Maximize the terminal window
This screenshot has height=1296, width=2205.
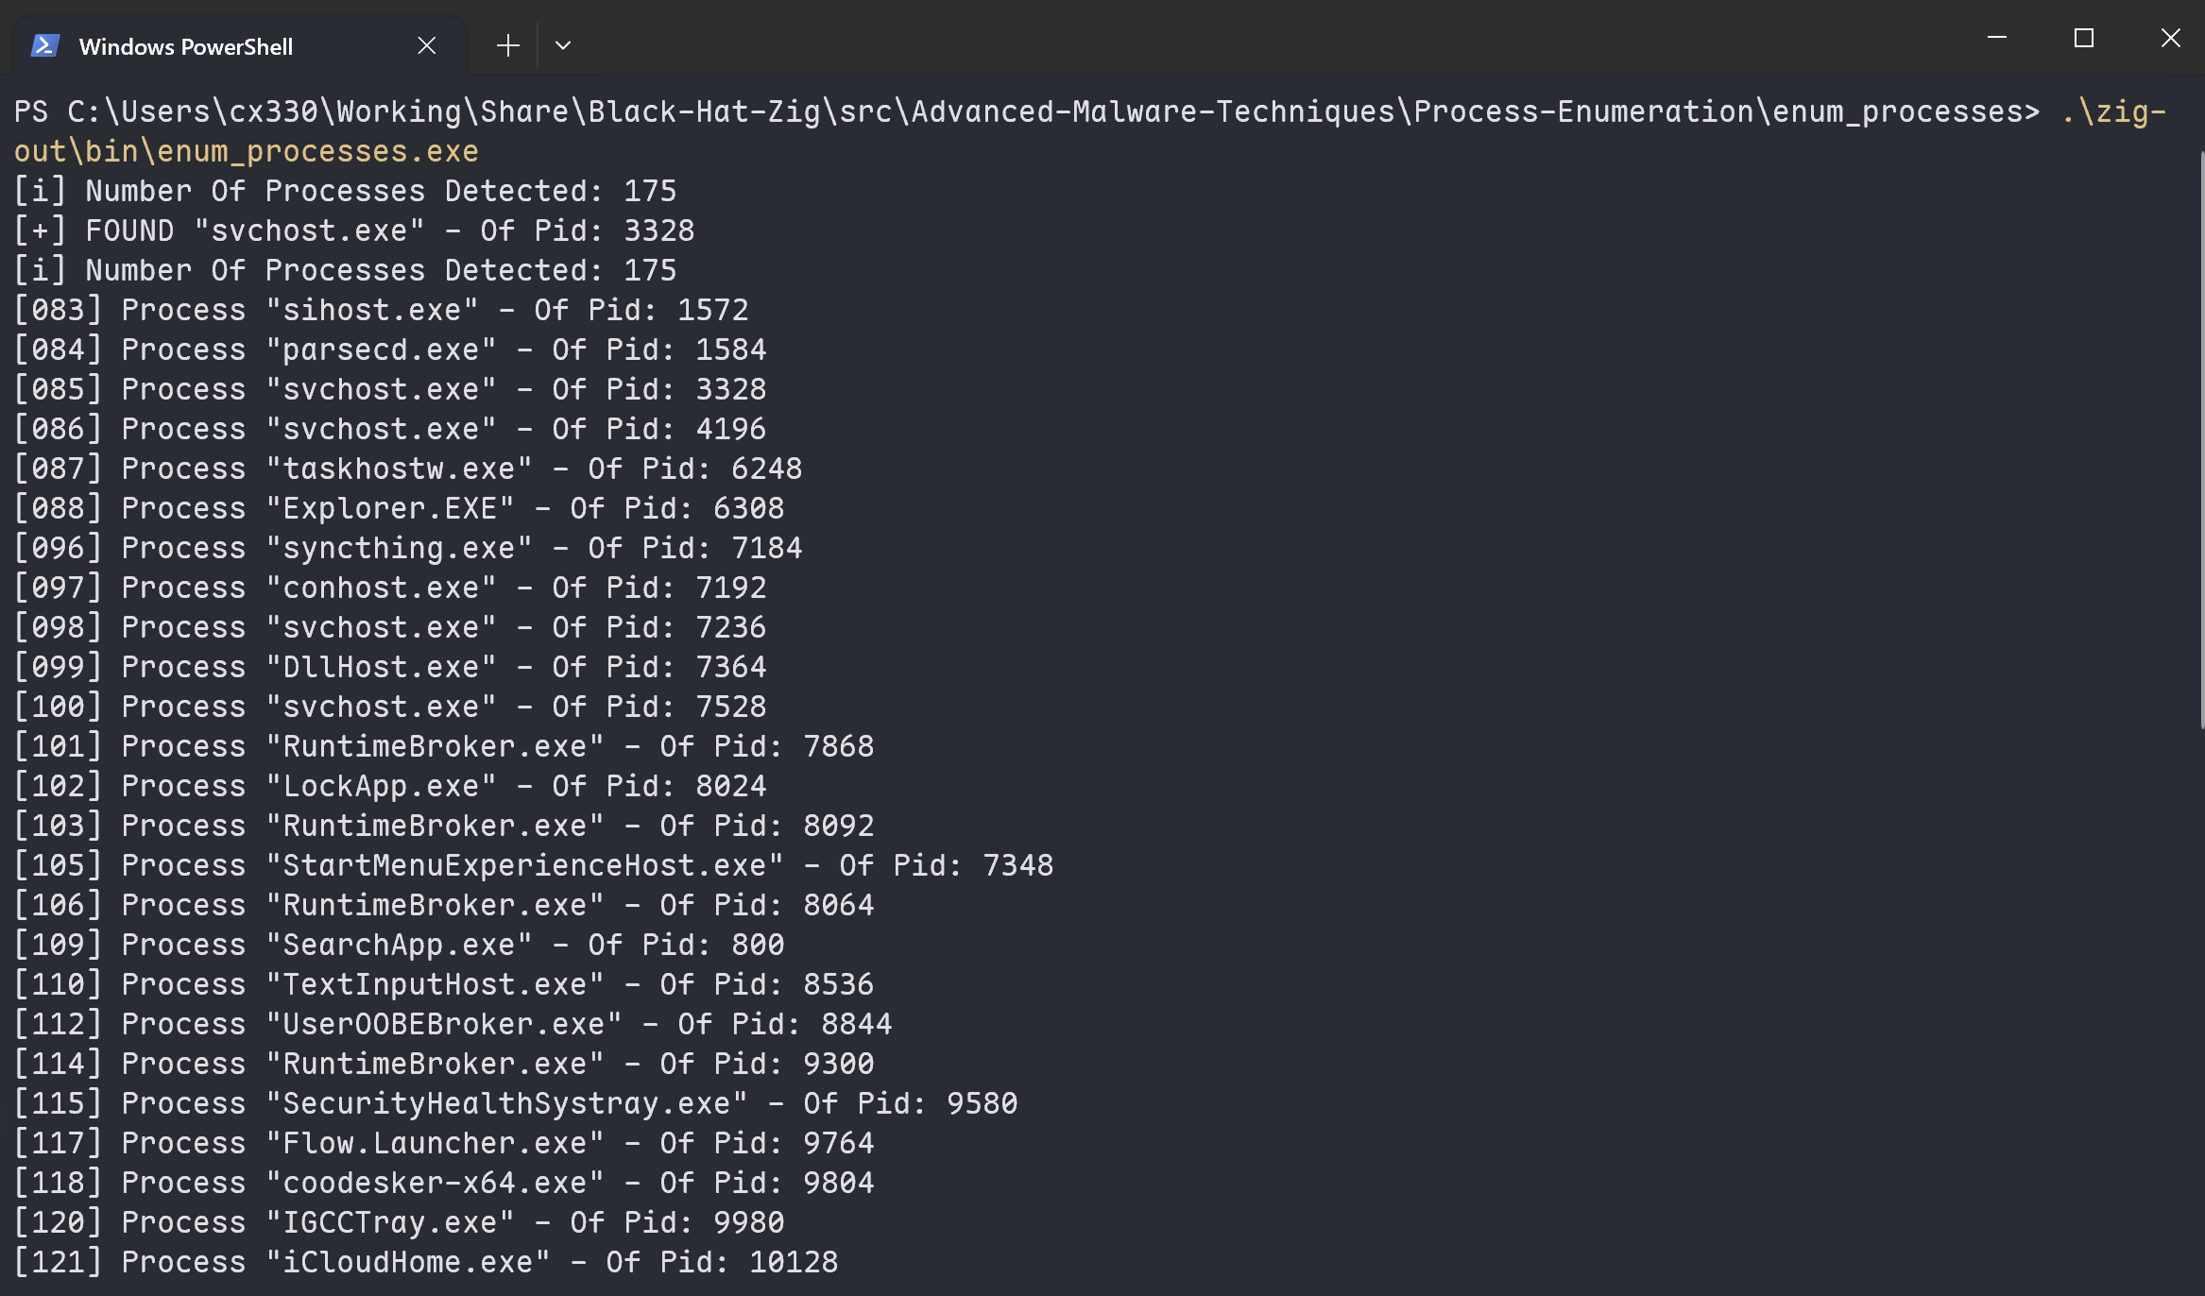point(2084,38)
